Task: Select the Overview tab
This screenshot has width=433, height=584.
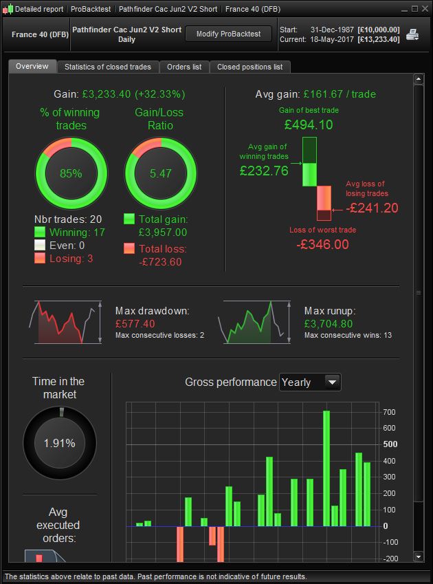Action: click(32, 66)
